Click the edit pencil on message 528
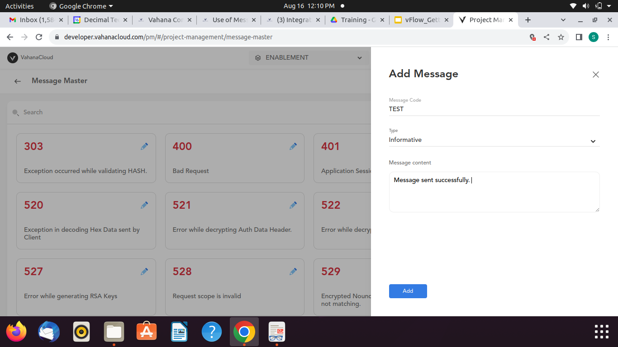 [x=293, y=272]
